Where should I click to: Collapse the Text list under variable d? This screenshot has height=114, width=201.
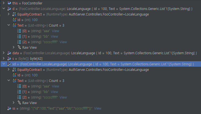pyautogui.click(x=9, y=25)
